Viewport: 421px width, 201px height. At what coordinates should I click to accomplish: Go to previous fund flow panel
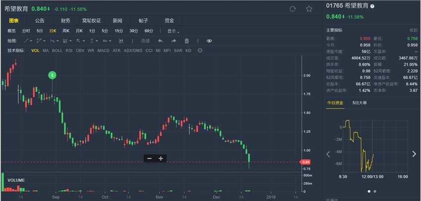pos(328,154)
